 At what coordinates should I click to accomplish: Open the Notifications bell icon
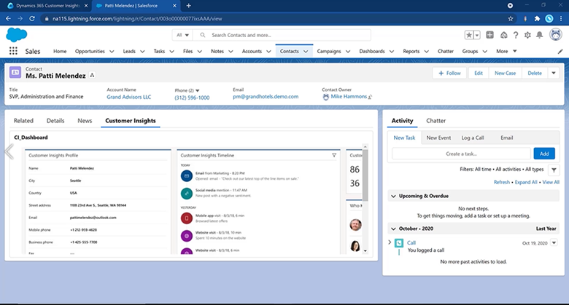pos(540,35)
